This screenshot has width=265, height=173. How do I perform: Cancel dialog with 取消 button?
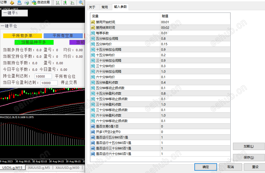click(x=231, y=167)
